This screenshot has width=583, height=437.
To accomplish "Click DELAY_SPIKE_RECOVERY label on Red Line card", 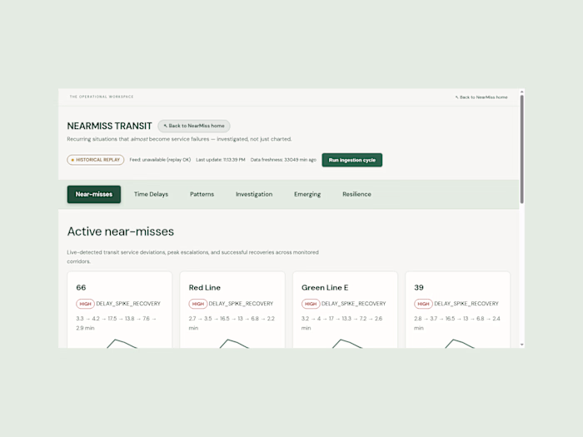I will pos(241,304).
